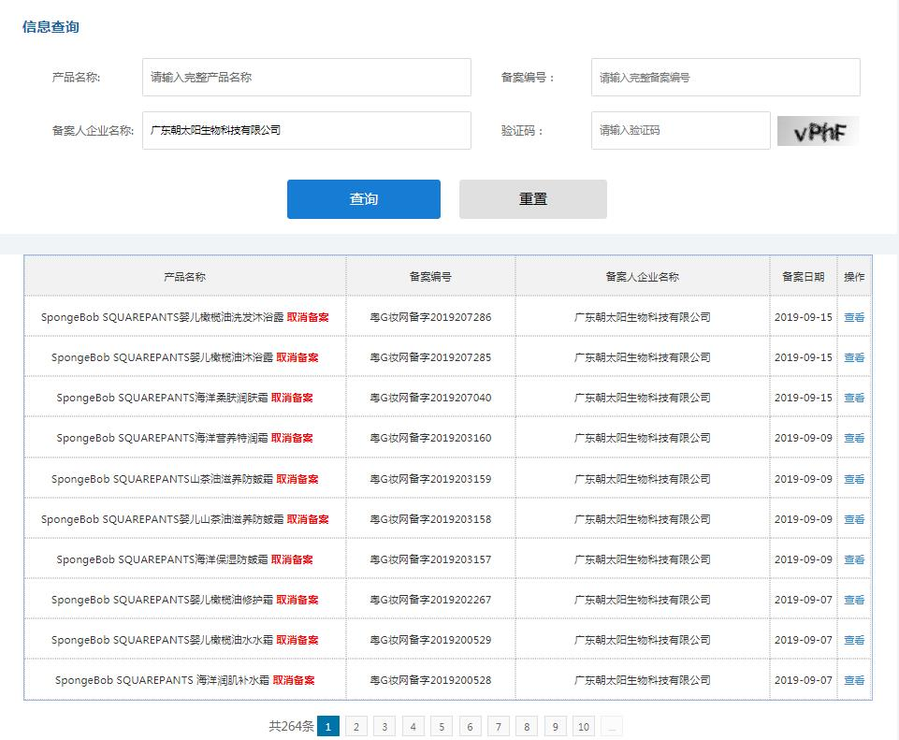
Task: Open 查看 for record 2019200528
Action: [853, 680]
